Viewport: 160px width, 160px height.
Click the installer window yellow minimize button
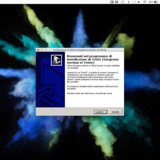click(x=42, y=50)
